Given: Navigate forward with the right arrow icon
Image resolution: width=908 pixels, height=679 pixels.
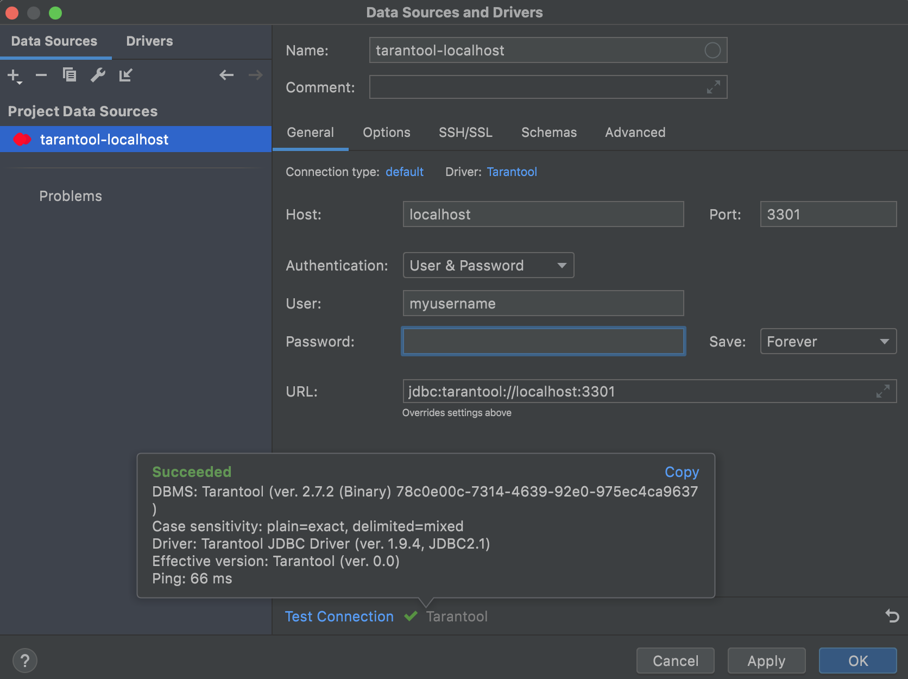Looking at the screenshot, I should coord(255,75).
